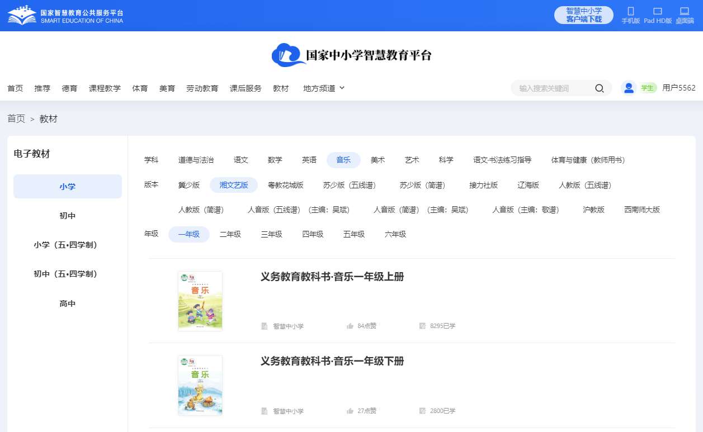The width and height of the screenshot is (703, 432).
Task: Open the 教材 navigation item
Action: point(281,88)
